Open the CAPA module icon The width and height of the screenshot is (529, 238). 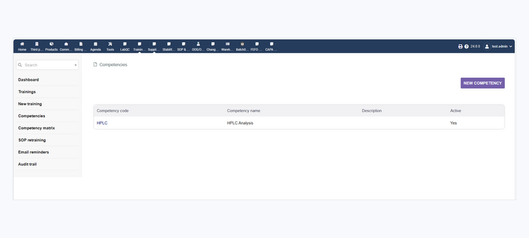[272, 44]
